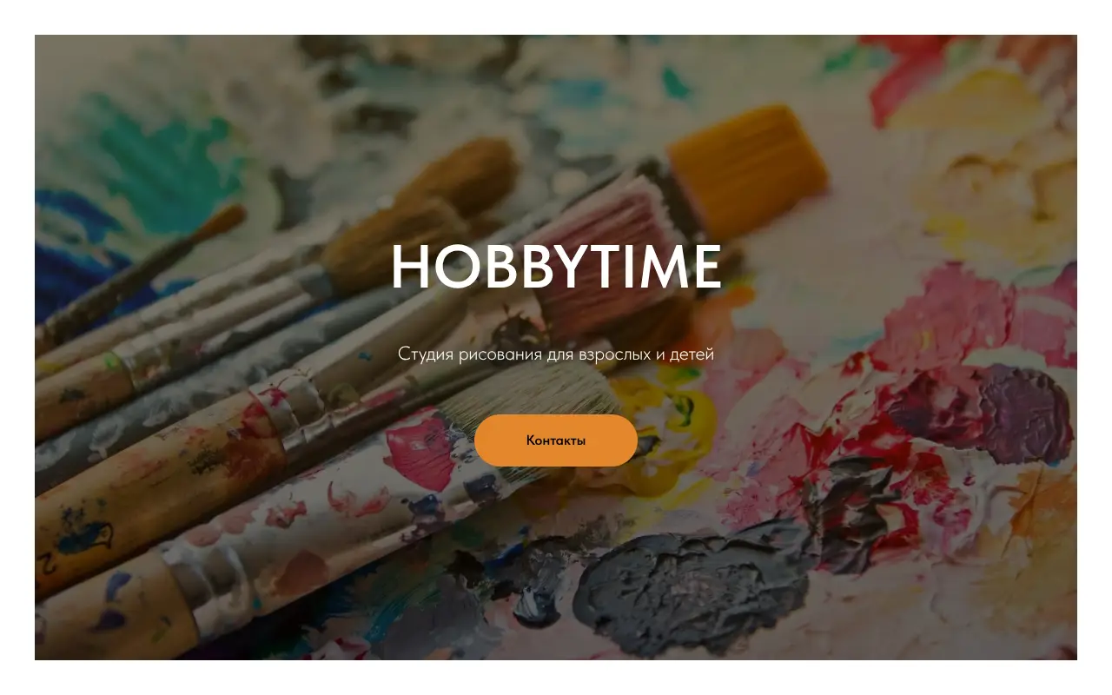1112x695 pixels.
Task: Click the dark gray paint blob near the bottom
Action: (686, 591)
